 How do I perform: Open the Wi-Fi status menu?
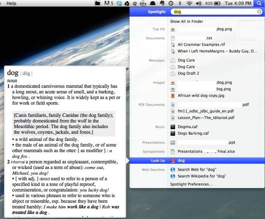[189, 3]
